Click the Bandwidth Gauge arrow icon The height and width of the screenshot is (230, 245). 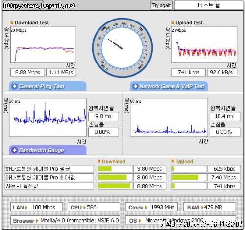point(15,150)
